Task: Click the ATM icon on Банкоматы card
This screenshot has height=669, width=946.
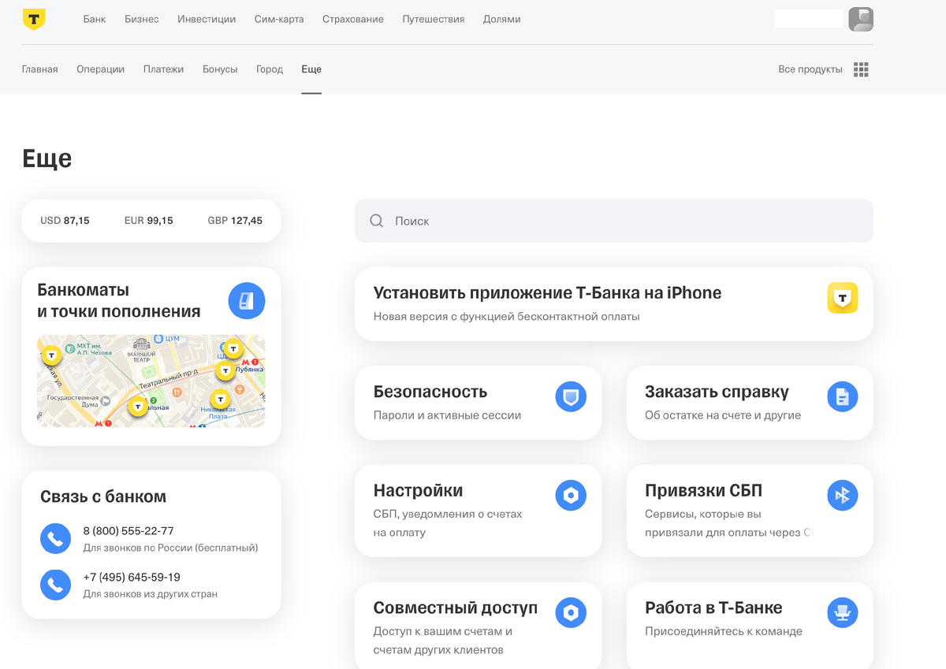Action: 247,300
